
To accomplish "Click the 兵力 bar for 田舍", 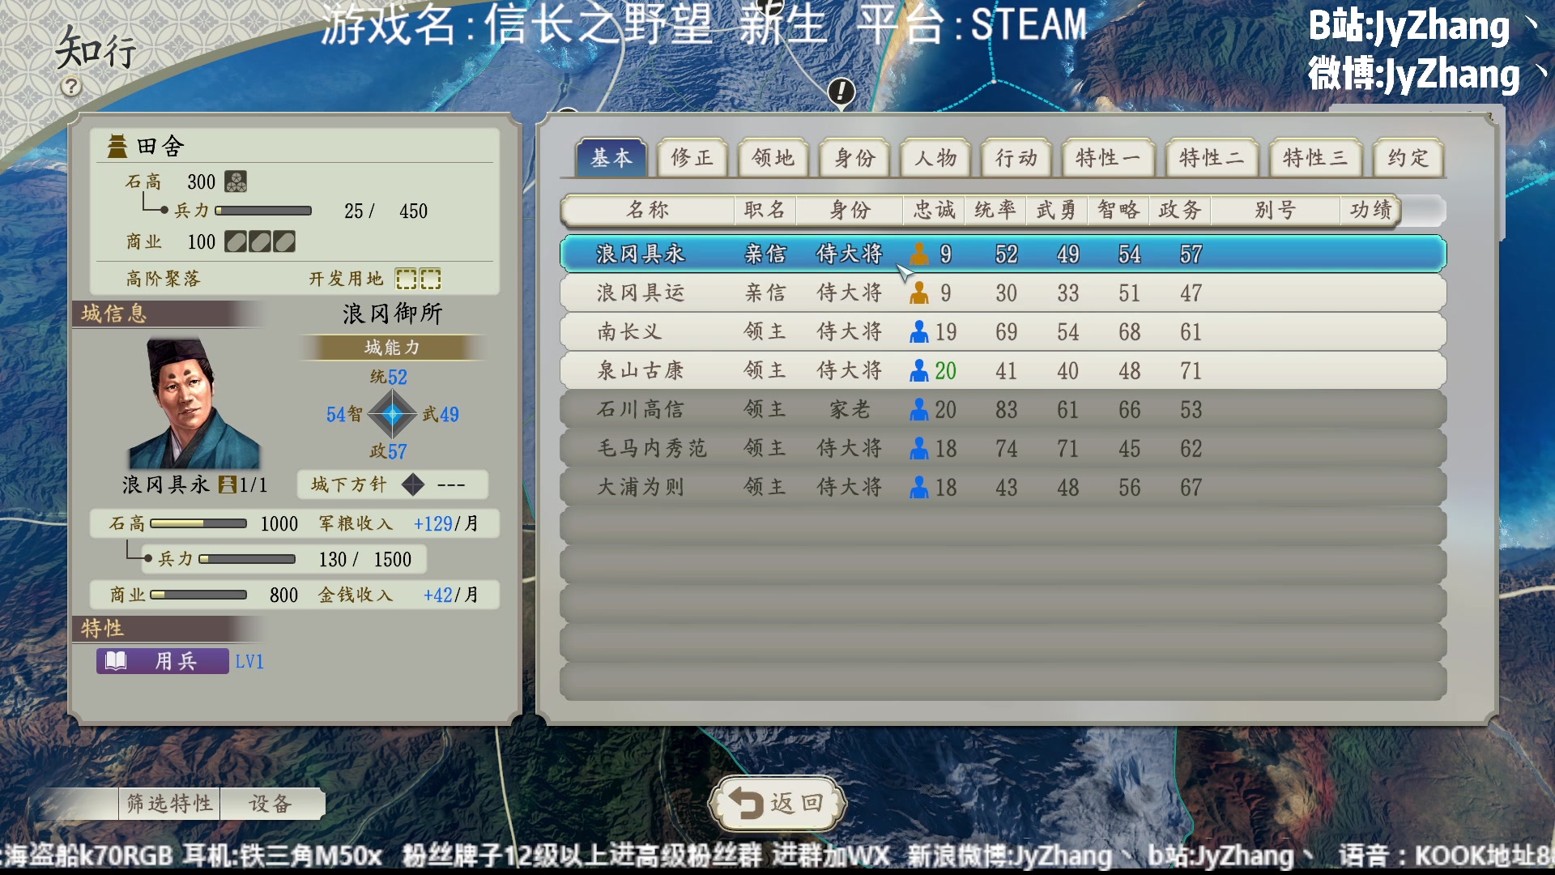I will tap(263, 211).
